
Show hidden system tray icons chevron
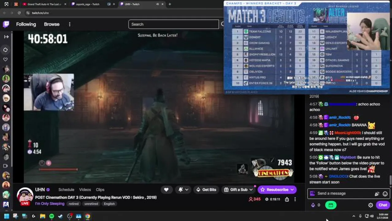354,216
